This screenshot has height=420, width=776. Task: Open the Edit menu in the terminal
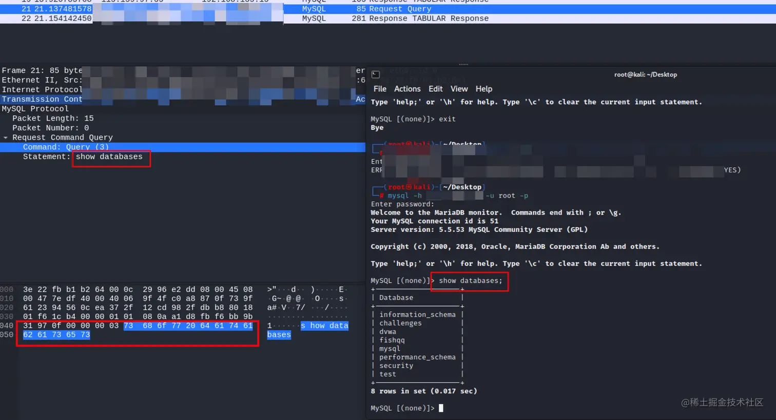(435, 89)
